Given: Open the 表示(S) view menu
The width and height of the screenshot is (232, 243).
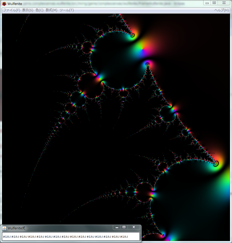Looking at the screenshot, I should pos(27,10).
